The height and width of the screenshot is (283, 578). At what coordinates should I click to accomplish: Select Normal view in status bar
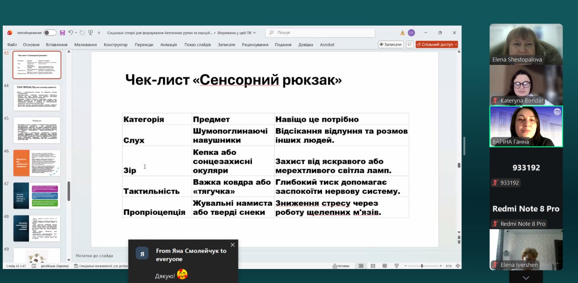coord(361,266)
